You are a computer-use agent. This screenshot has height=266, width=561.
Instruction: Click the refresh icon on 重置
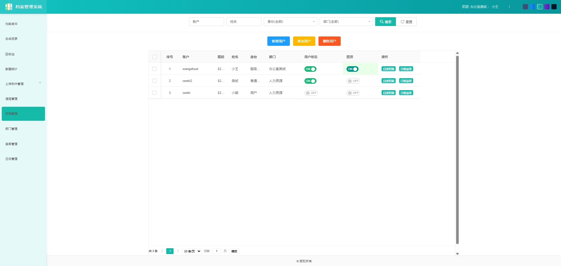click(402, 22)
